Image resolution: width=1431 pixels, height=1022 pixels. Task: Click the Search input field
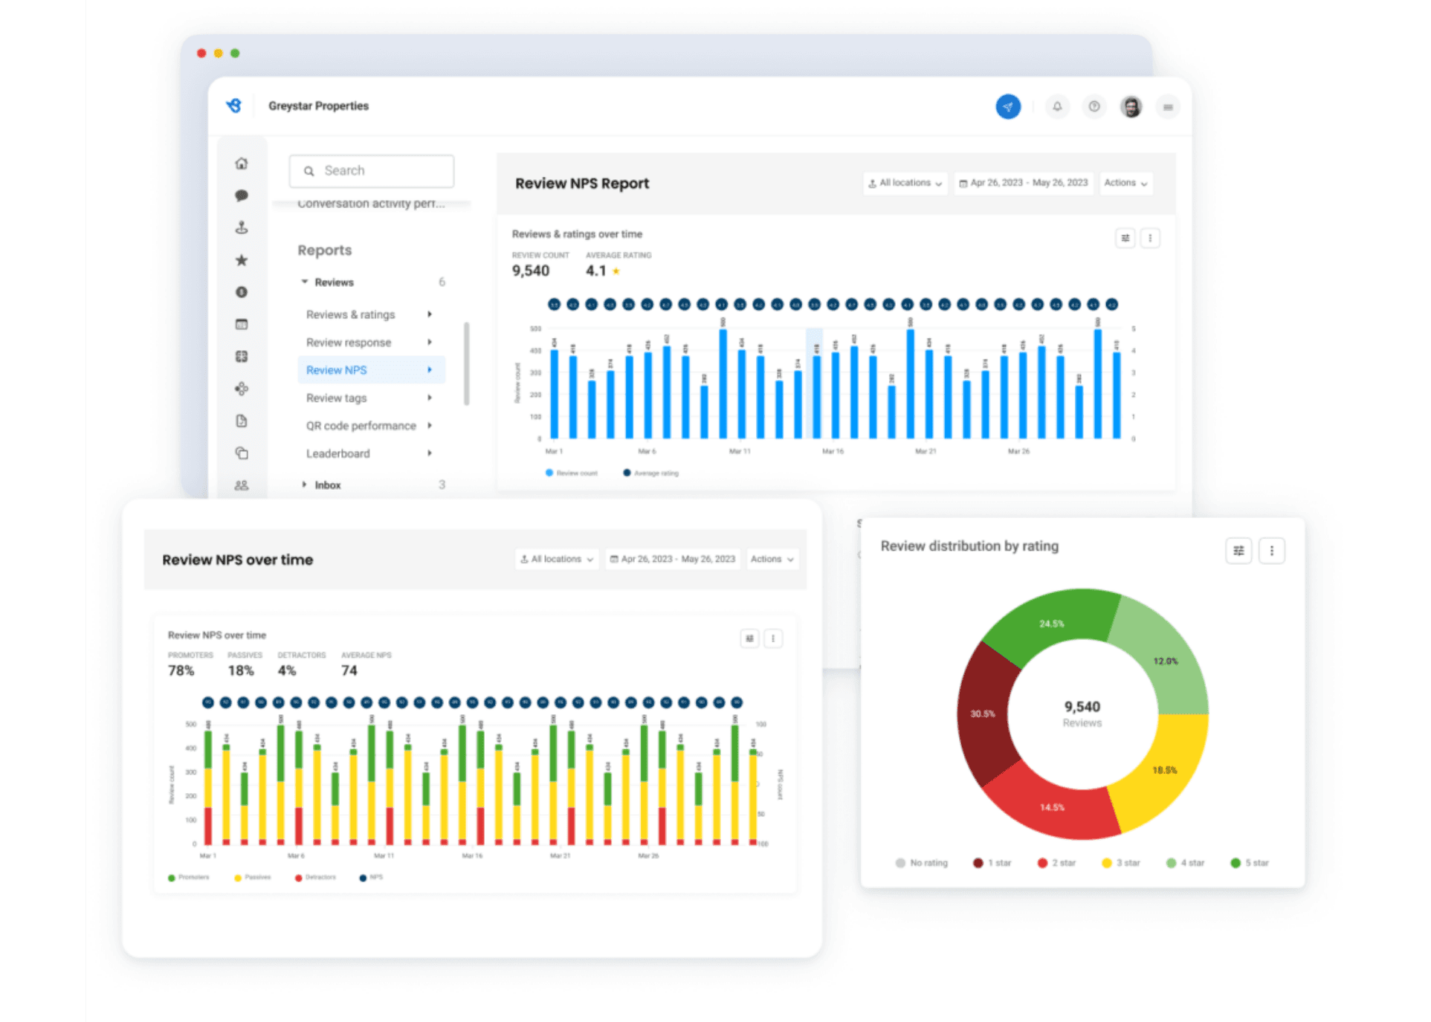(x=372, y=171)
